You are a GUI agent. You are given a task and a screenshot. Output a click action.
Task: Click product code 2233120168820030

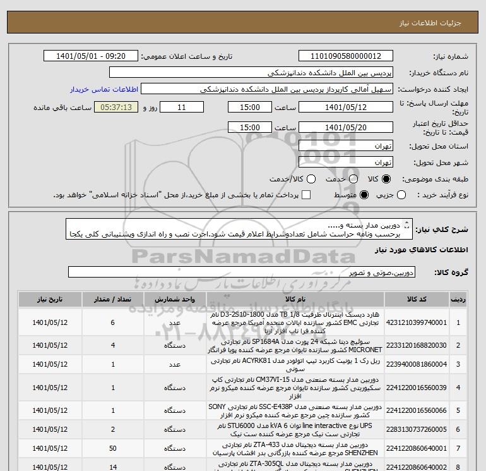[417, 345]
